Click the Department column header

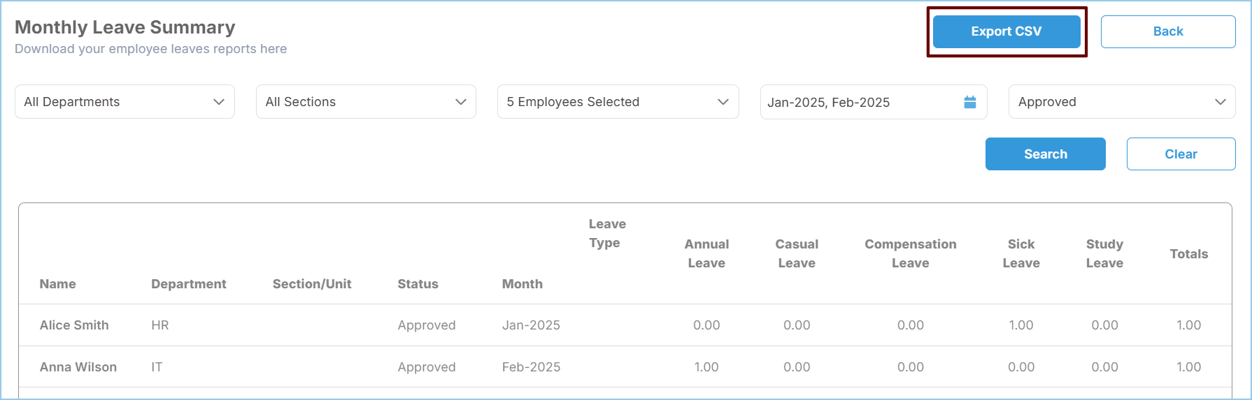click(x=189, y=284)
